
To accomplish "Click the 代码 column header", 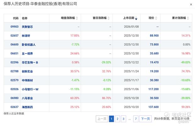I will click(x=16, y=18).
